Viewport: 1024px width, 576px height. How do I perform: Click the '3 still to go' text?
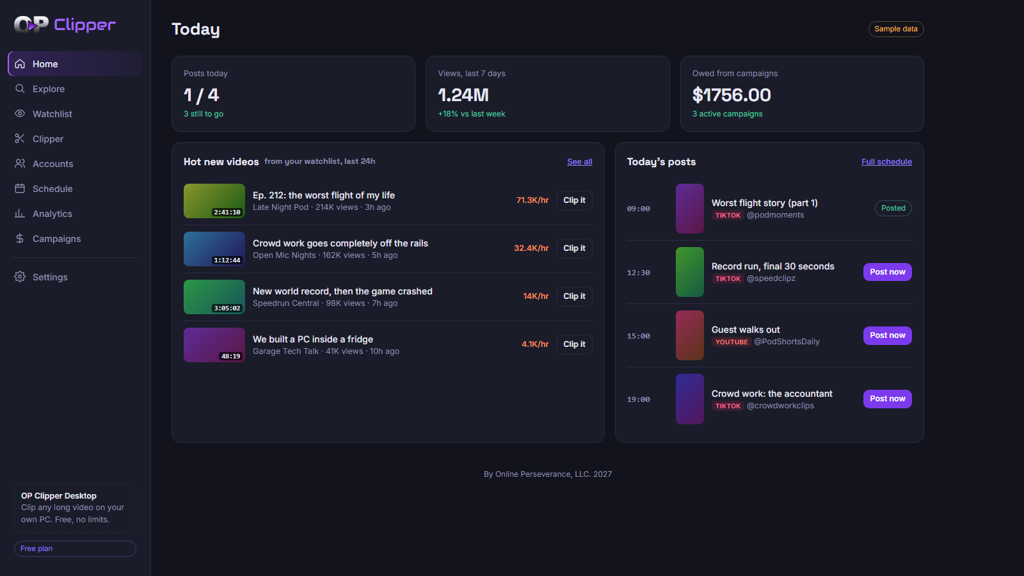pos(204,114)
